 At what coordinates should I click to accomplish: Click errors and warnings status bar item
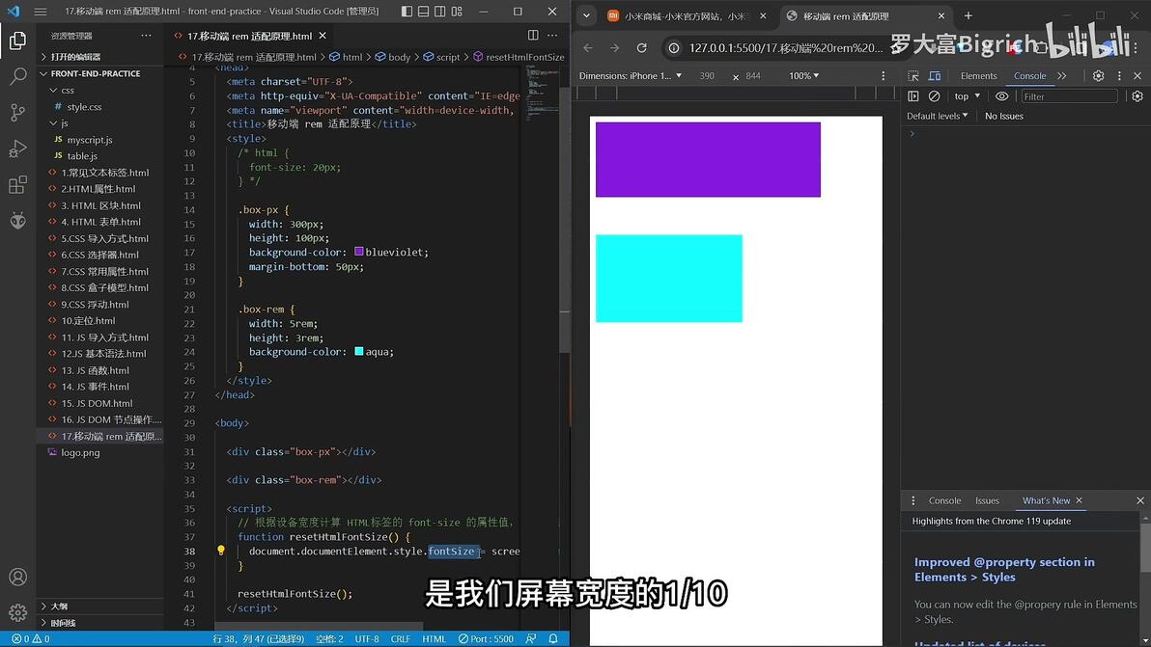coord(31,639)
